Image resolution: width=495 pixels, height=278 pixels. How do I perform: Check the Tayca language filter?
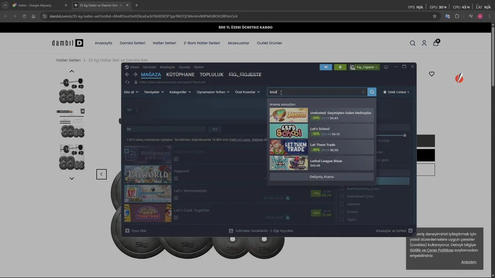click(x=341, y=219)
